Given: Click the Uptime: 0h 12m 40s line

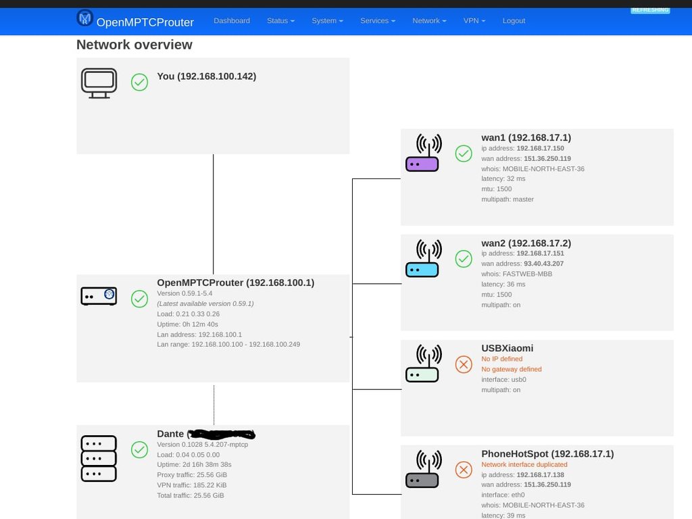Looking at the screenshot, I should [x=188, y=324].
